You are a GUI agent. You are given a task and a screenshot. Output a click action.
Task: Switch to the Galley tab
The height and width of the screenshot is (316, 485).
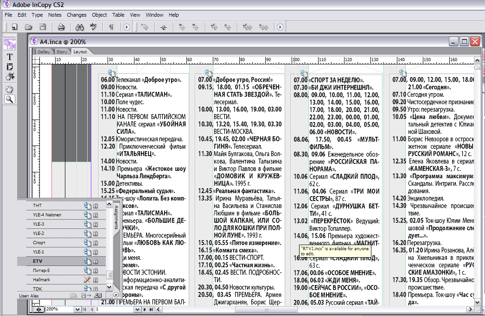point(44,51)
